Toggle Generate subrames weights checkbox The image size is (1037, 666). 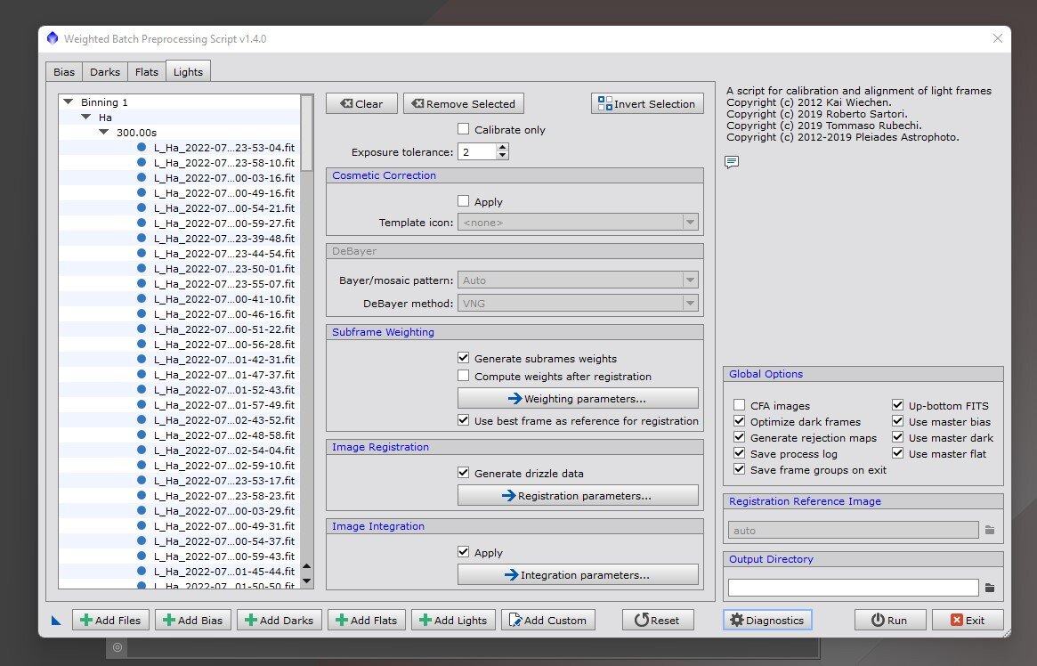click(464, 358)
